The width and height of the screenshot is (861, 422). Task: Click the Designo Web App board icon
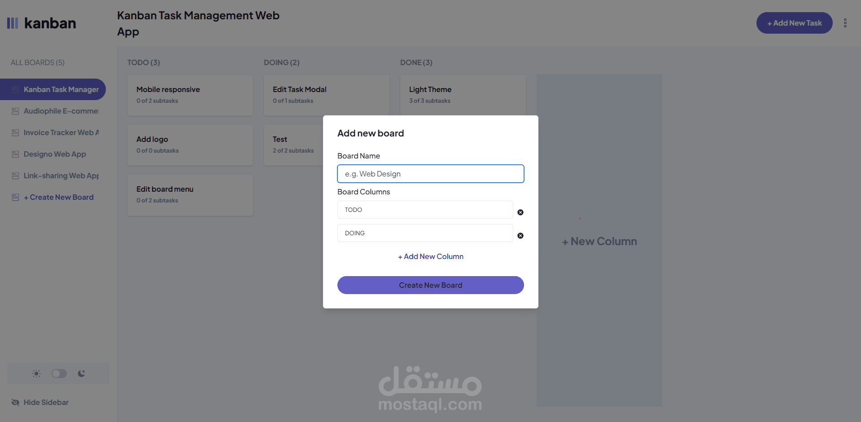click(x=15, y=154)
